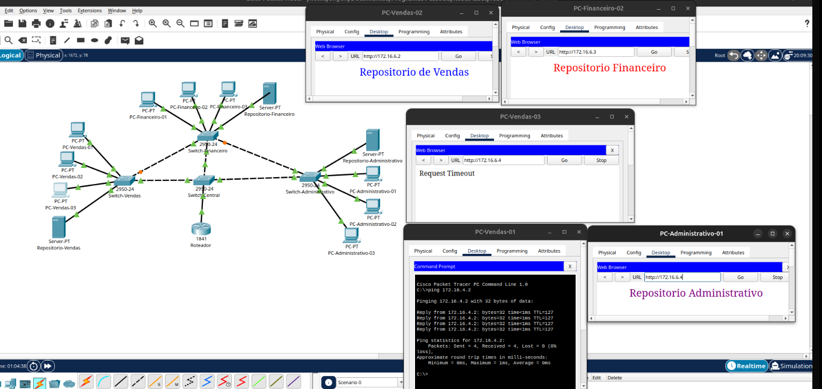
Task: Click Stop in PC-Vendas-03 browser
Action: [601, 160]
